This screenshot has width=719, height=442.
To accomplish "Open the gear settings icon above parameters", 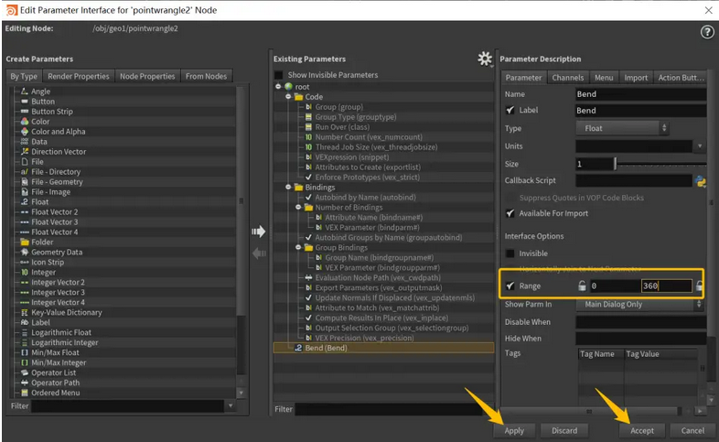I will 485,59.
